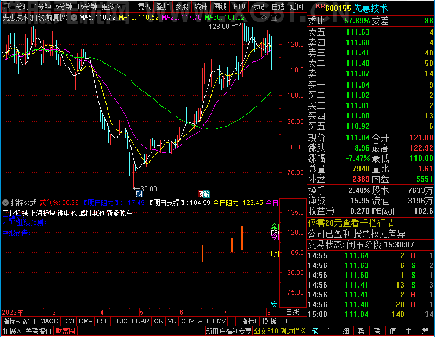435x337 pixels.
Task: Open the 统计 statistics tool
Action: click(x=201, y=7)
